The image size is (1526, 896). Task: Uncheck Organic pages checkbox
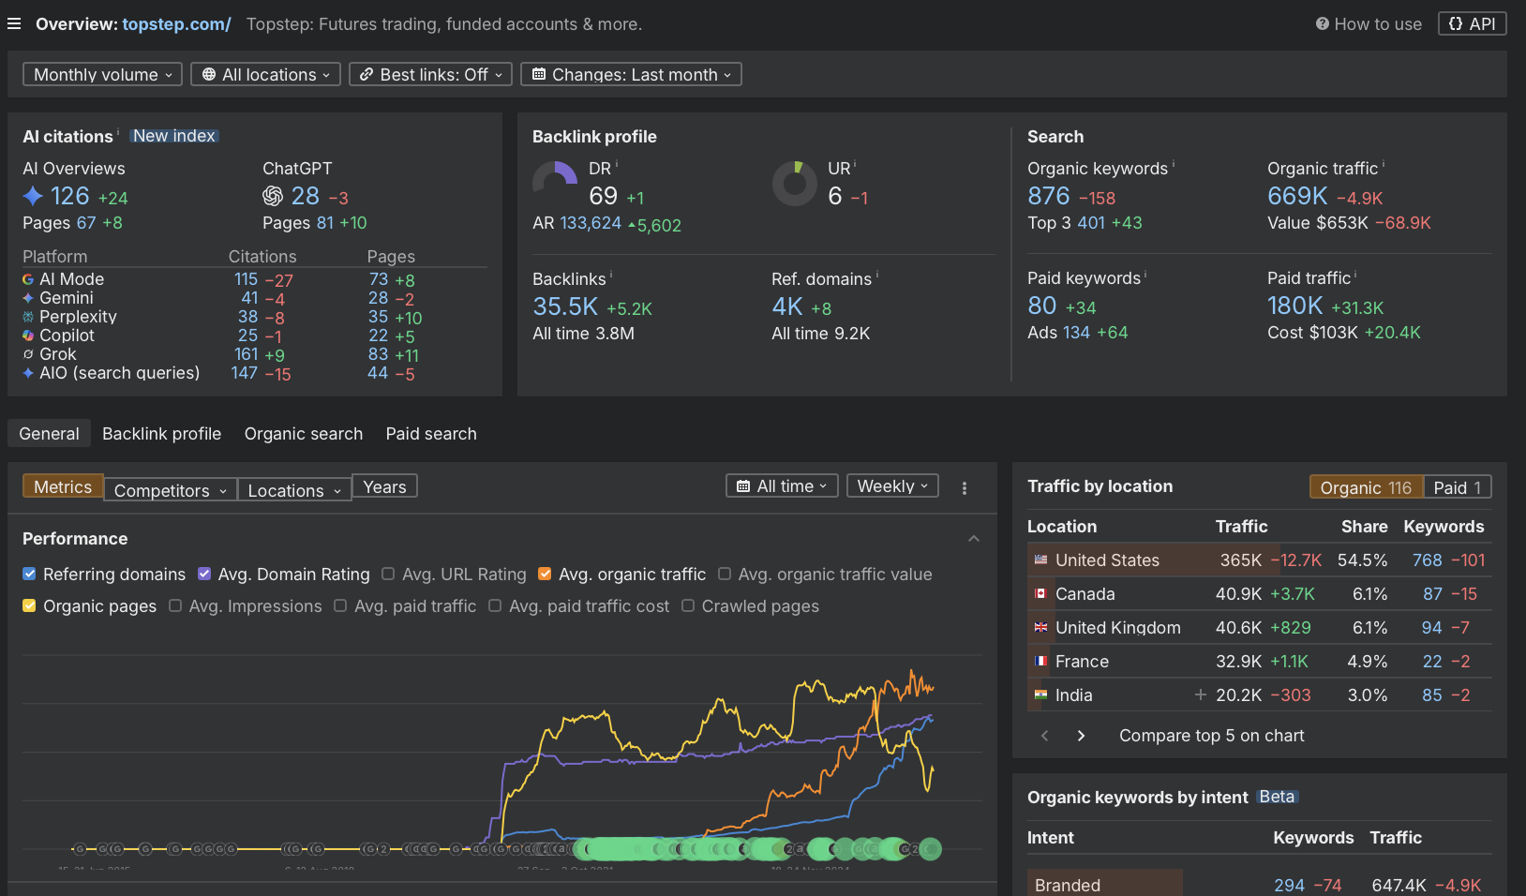pos(29,605)
